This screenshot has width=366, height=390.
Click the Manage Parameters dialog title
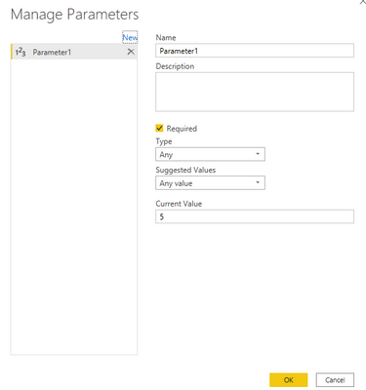(x=75, y=15)
